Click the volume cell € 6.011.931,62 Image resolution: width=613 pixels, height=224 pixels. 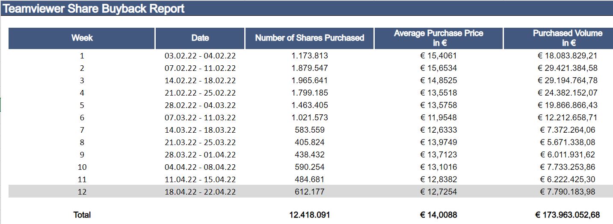coord(567,154)
